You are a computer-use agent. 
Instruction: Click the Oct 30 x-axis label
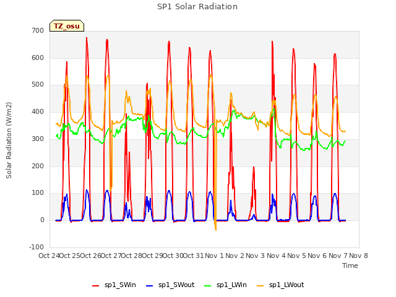173,256
